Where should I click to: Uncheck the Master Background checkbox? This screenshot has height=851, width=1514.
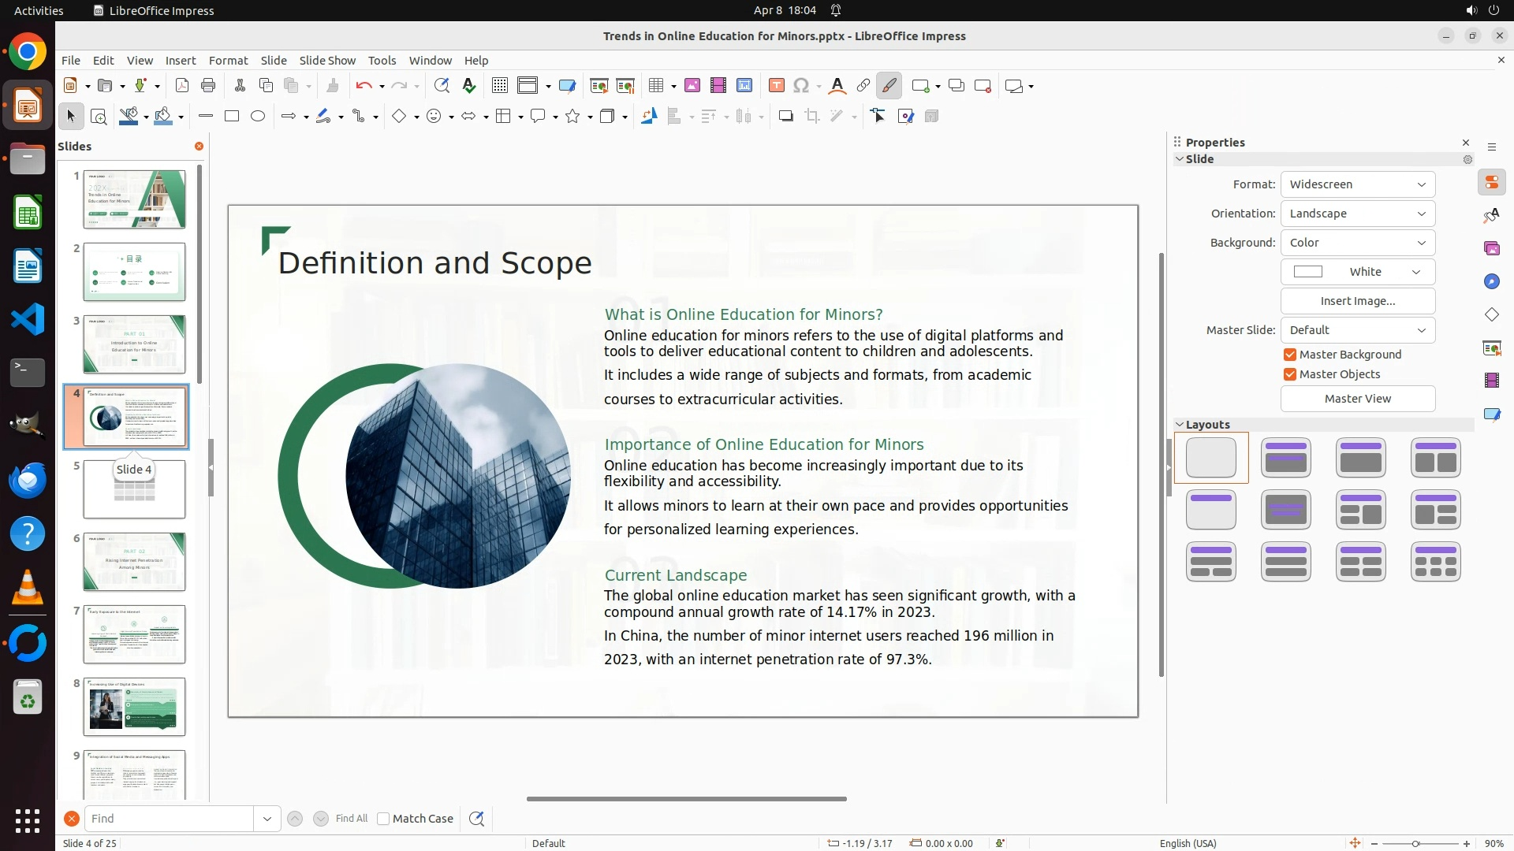point(1290,355)
